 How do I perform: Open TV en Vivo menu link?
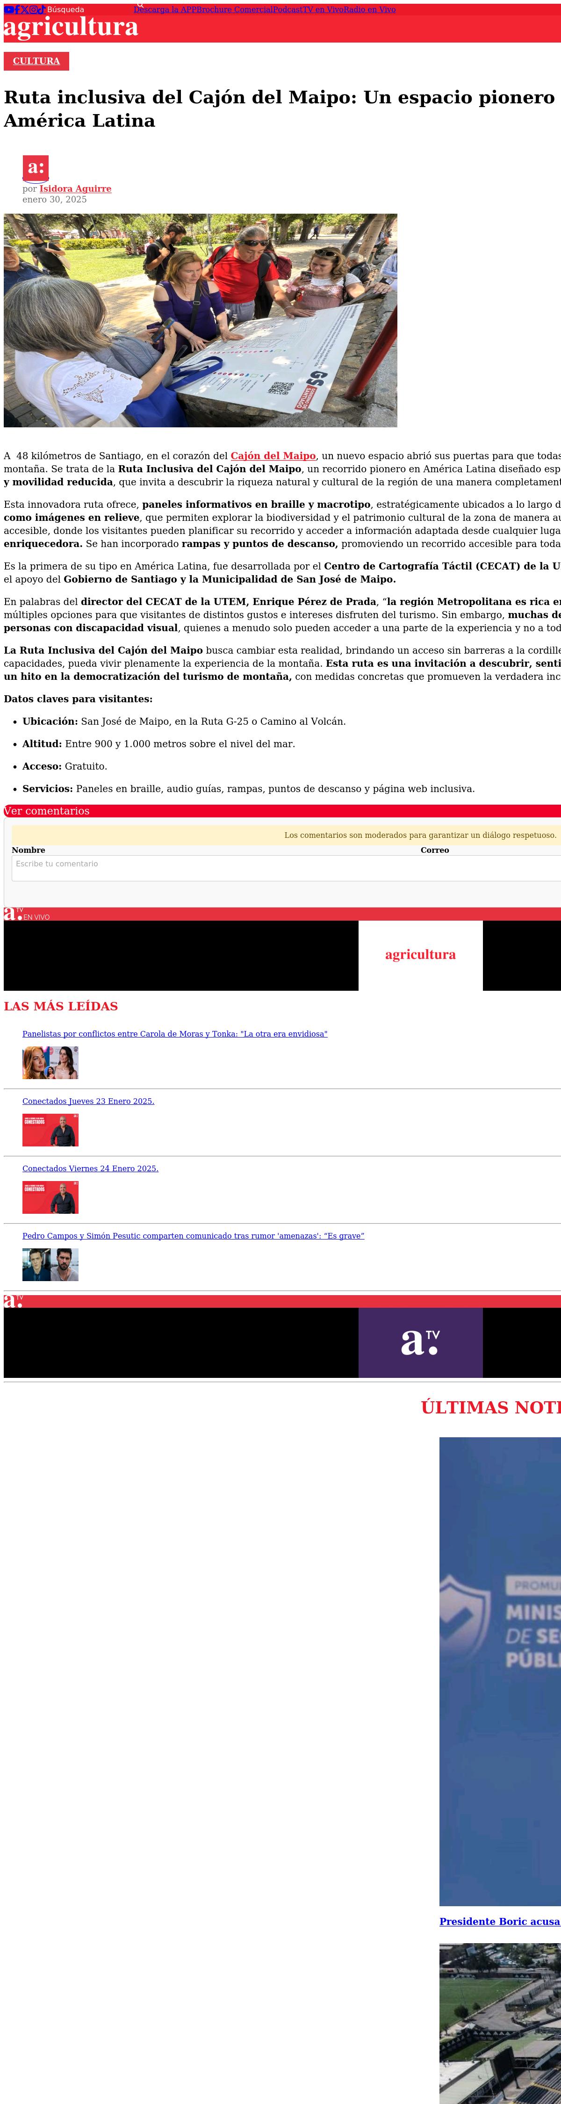tap(323, 10)
